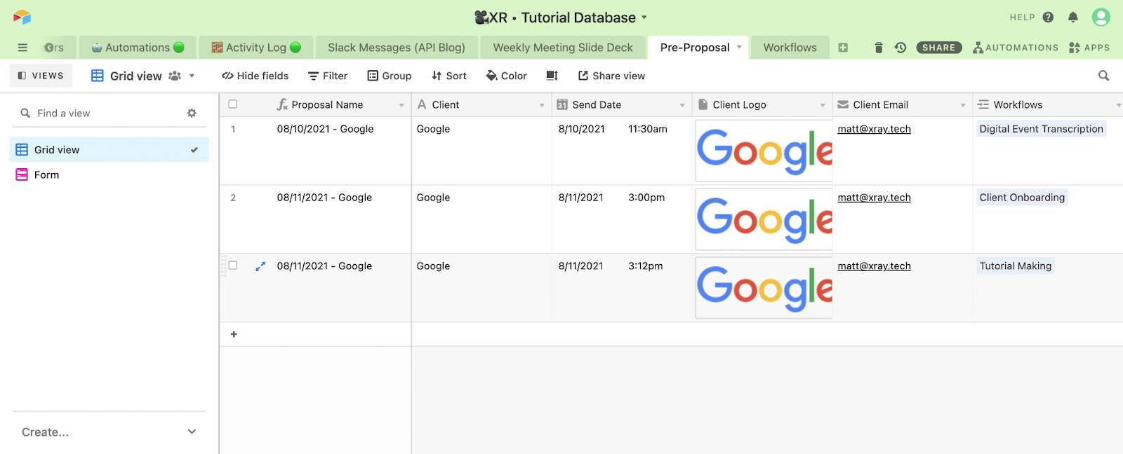Open notifications bell icon
The height and width of the screenshot is (454, 1123).
click(x=1073, y=18)
